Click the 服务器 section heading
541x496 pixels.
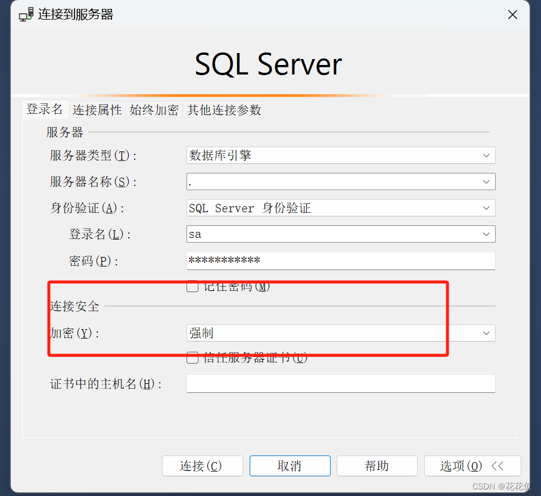[64, 132]
